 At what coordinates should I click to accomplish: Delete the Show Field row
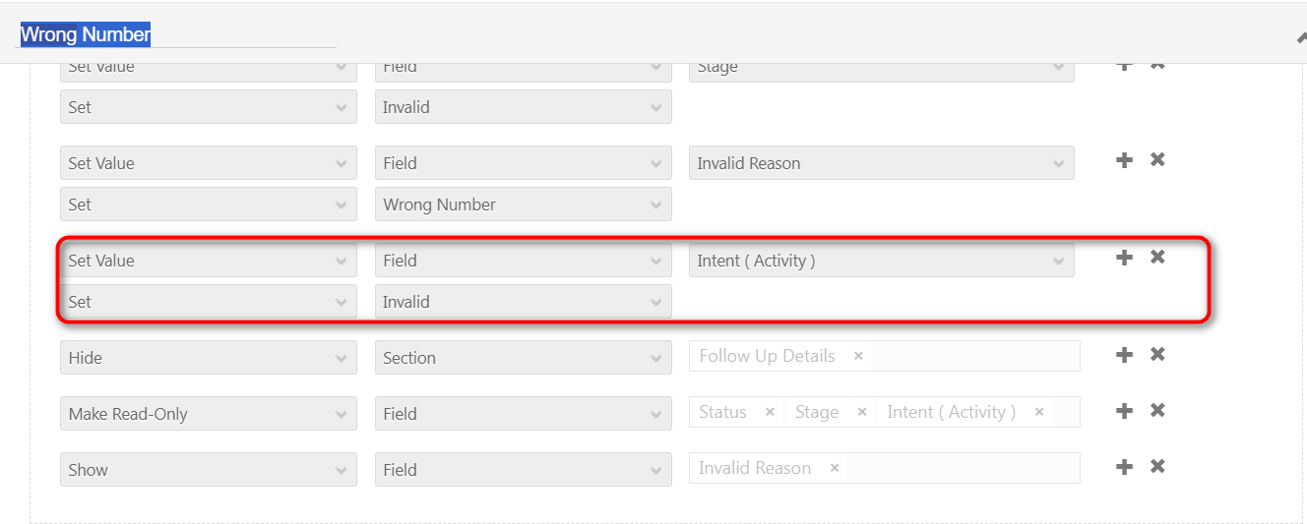pos(1157,467)
